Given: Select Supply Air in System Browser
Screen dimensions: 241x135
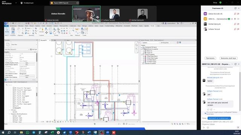Looking at the screenshot, I should tap(149, 52).
